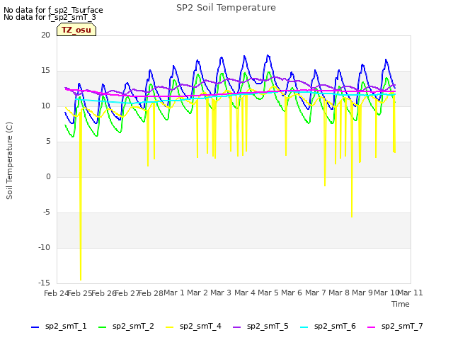
Task: Toggle the sp2_smT_6 legend label
Action: click(x=335, y=326)
